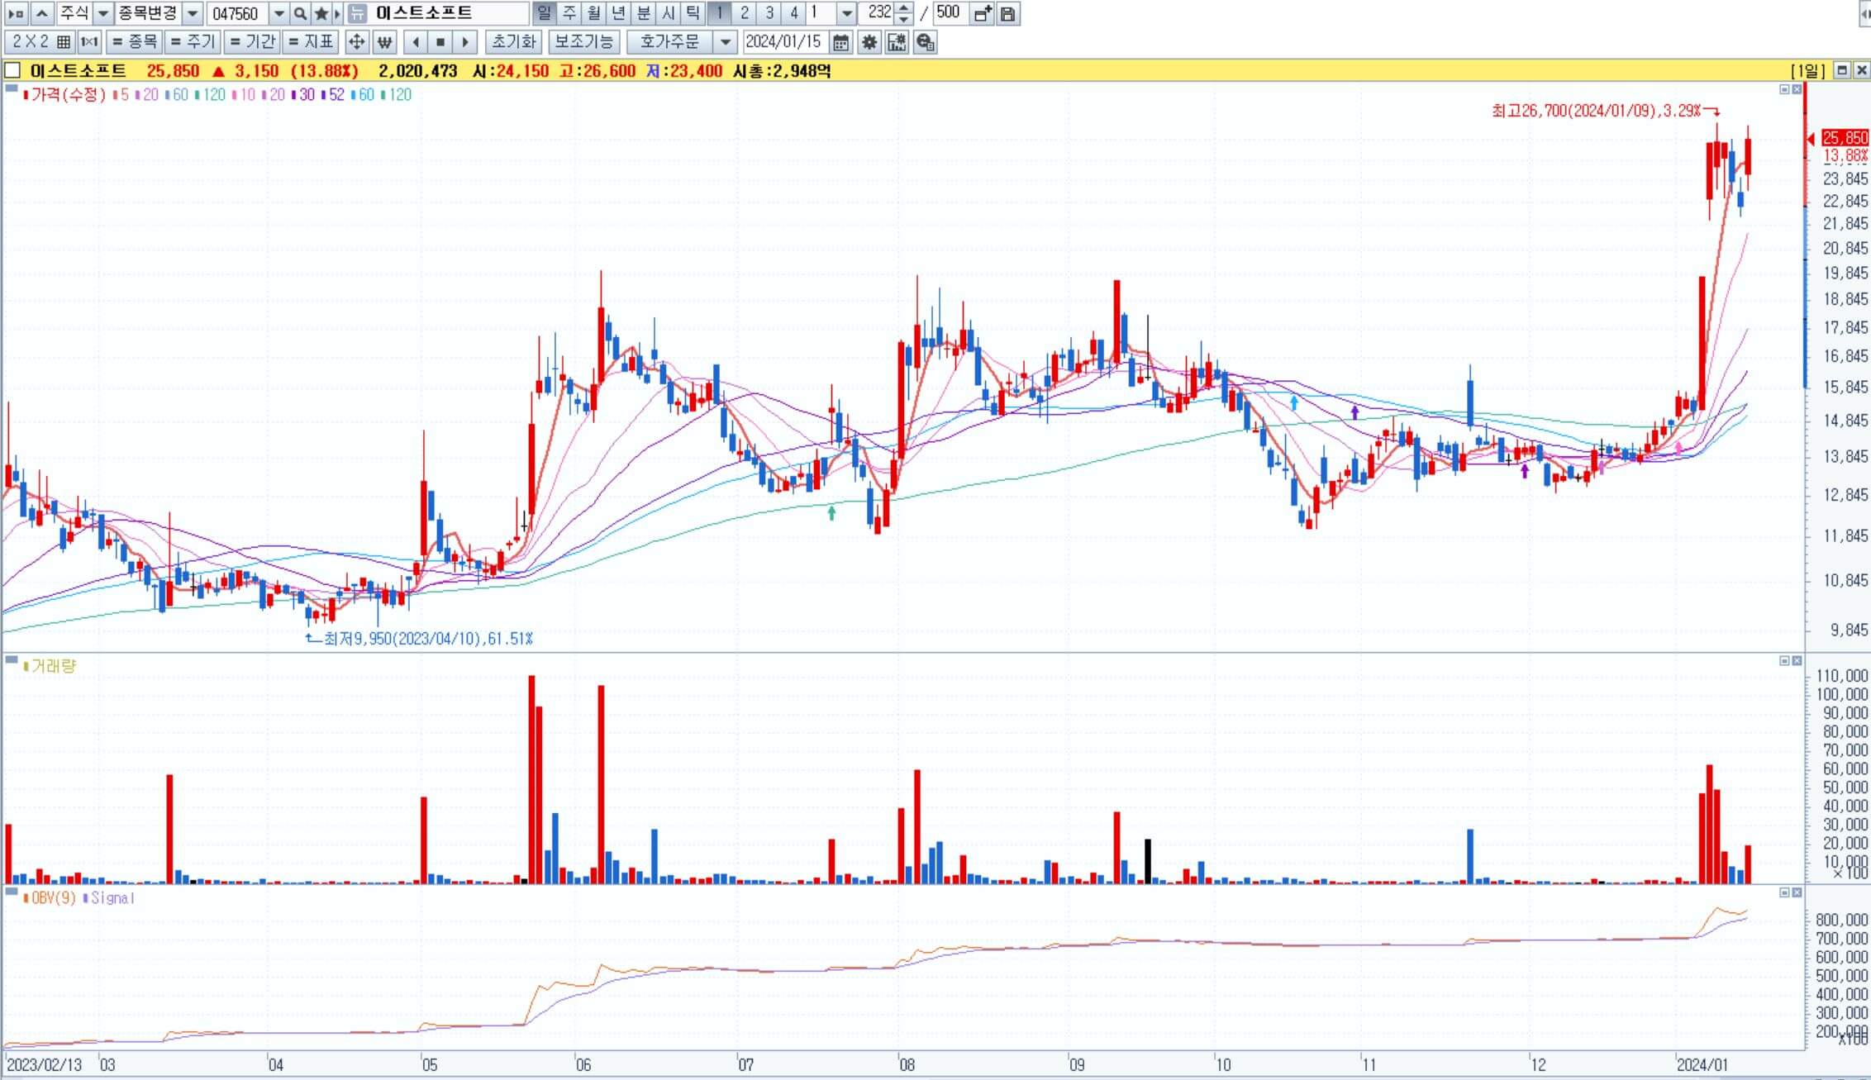Click the save floppy disk icon
This screenshot has width=1871, height=1080.
tap(1007, 13)
